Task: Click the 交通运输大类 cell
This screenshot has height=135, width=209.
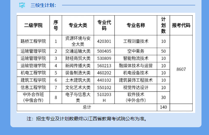Action: (78, 51)
